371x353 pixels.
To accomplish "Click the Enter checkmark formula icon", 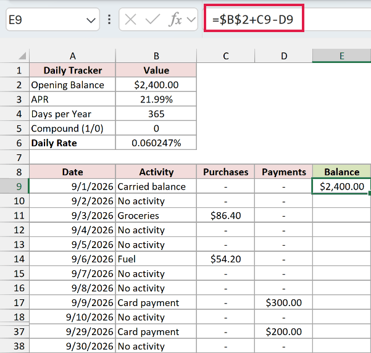I will click(x=152, y=19).
